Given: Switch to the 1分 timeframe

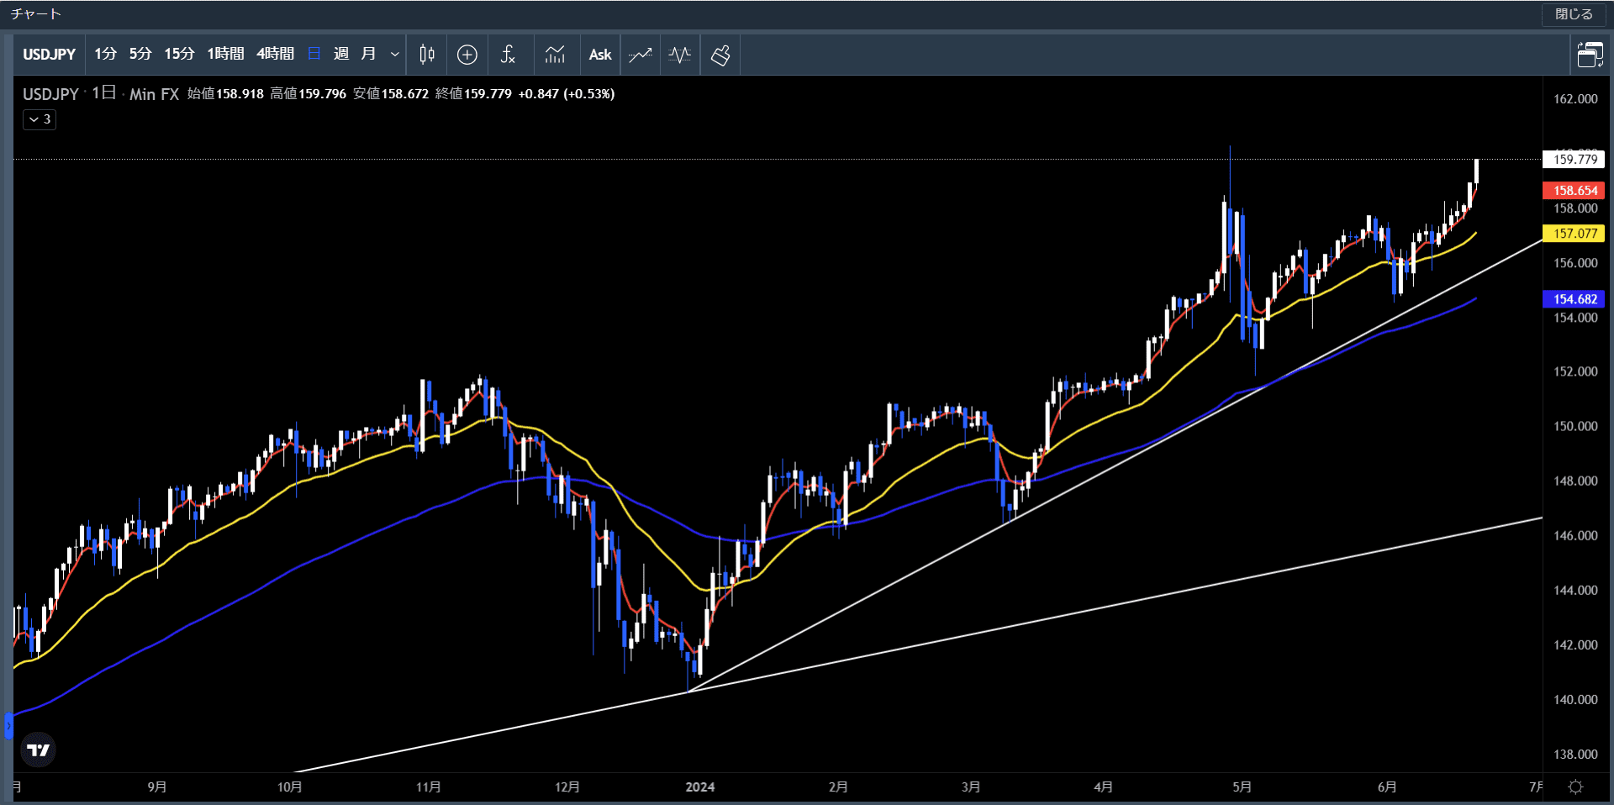Looking at the screenshot, I should [x=105, y=55].
